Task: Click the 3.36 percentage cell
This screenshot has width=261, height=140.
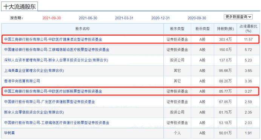Action: coord(248,81)
